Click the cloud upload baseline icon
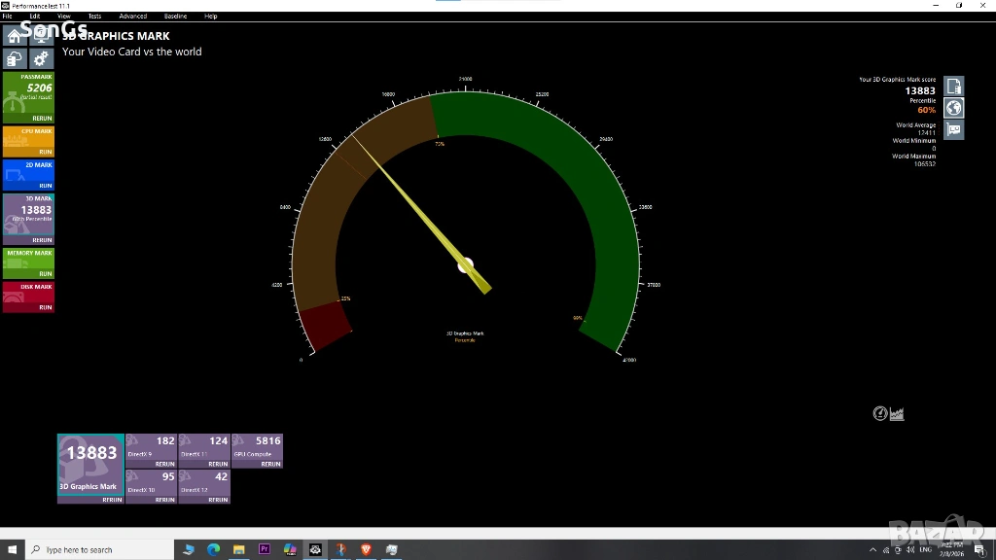 (x=15, y=59)
